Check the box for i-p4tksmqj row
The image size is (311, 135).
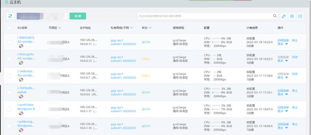click(x=9, y=126)
